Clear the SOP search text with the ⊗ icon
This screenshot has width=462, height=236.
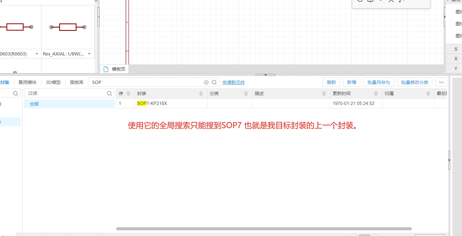[206, 82]
